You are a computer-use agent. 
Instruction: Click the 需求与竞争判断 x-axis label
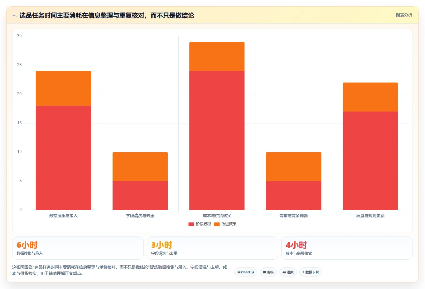(293, 216)
